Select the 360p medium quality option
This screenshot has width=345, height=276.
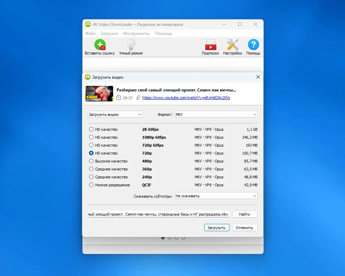coord(91,169)
